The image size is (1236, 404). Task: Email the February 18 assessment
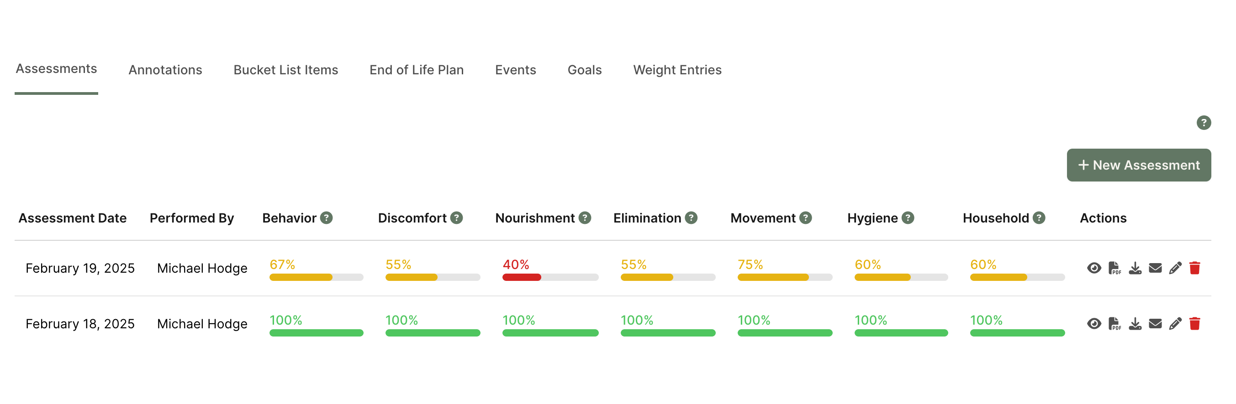point(1155,323)
